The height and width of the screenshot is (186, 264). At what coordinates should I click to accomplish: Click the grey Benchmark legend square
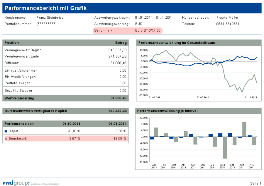tap(6, 139)
